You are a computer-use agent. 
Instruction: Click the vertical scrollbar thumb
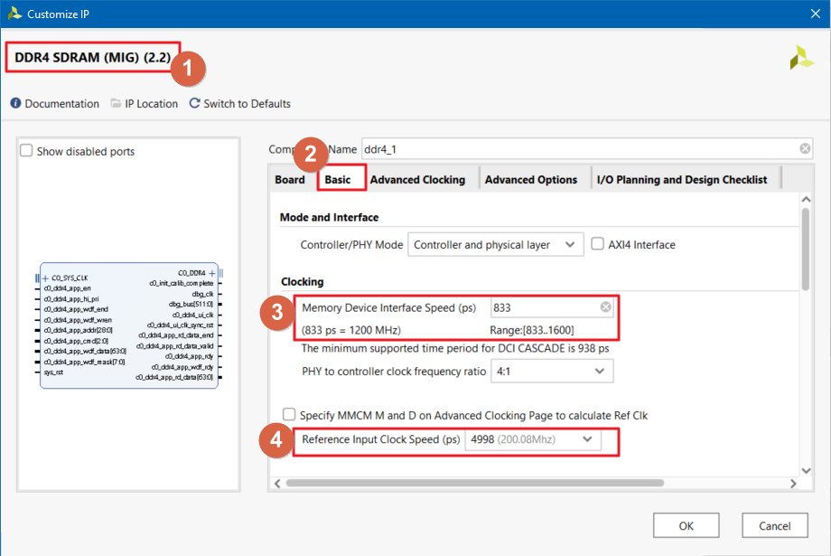806,249
